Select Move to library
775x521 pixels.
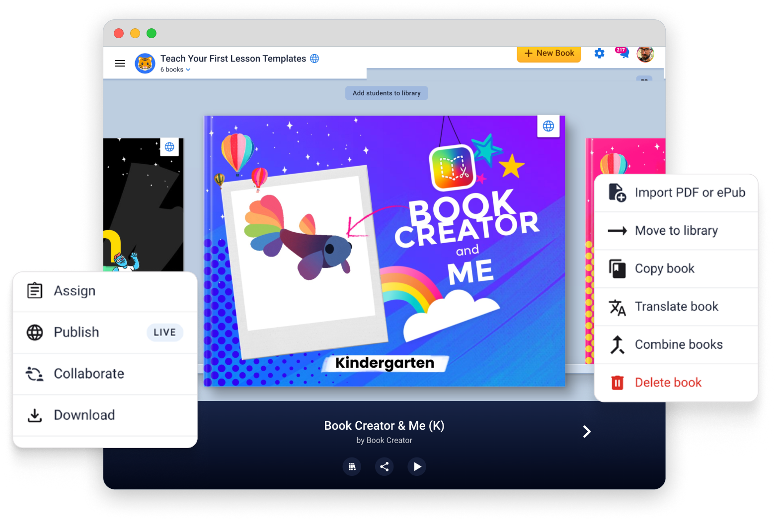point(676,231)
